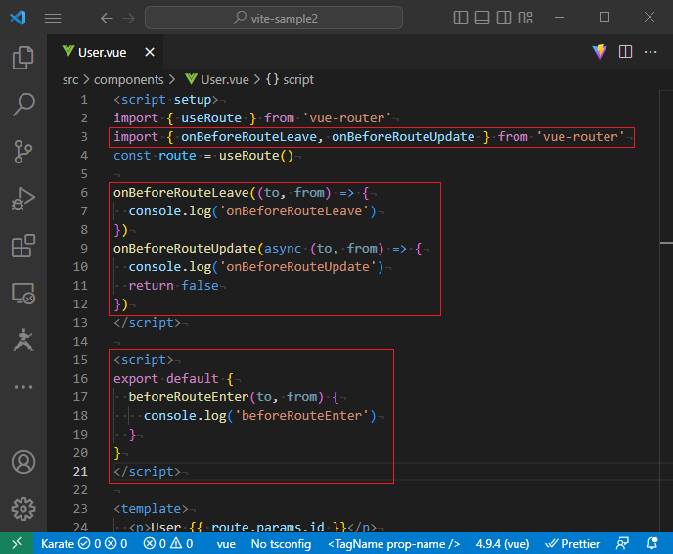
Task: Open the Karate runner view icon
Action: point(23,340)
